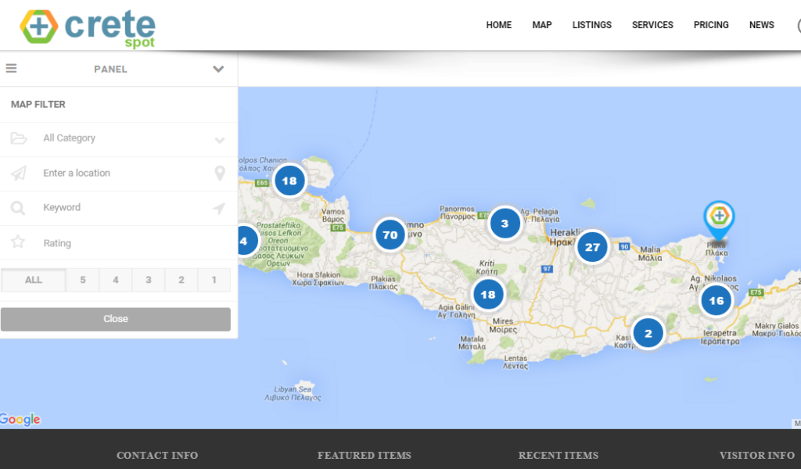The height and width of the screenshot is (469, 801).
Task: Filter by rating 3
Action: point(148,280)
